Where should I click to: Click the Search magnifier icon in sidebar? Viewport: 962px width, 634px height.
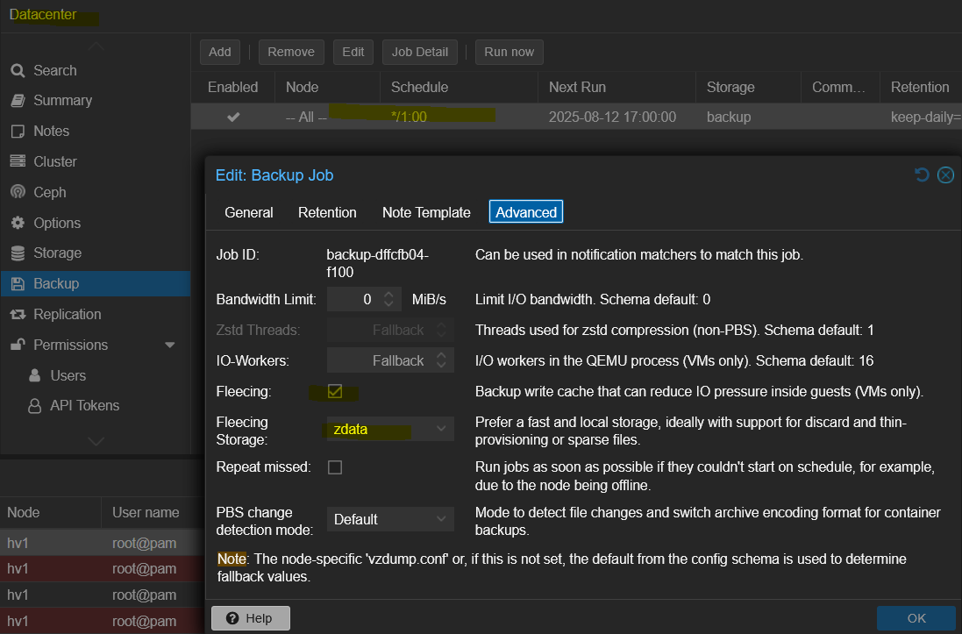[x=18, y=71]
